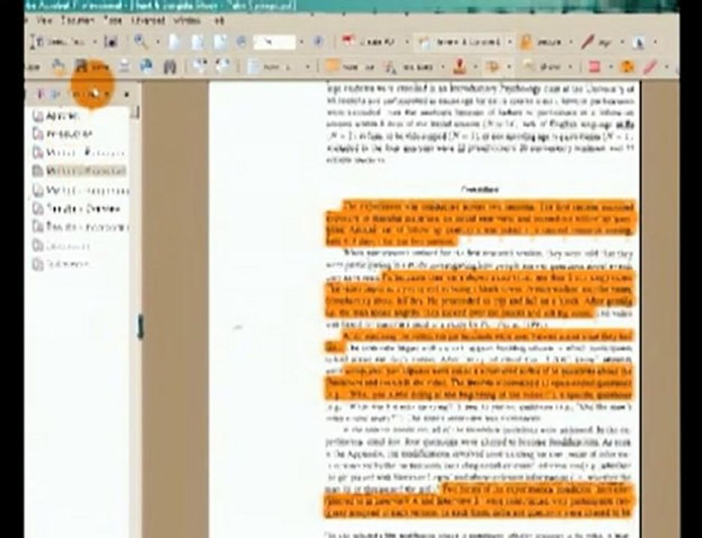
Task: Click the Print icon
Action: click(124, 67)
